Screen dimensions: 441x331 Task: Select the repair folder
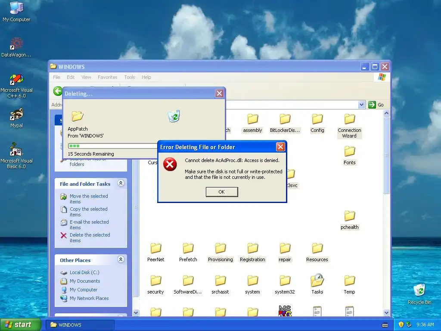[285, 252]
